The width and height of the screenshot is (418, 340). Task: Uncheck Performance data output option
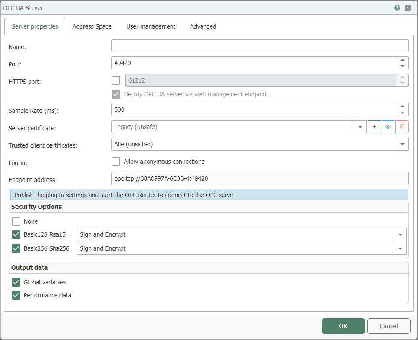(x=16, y=295)
